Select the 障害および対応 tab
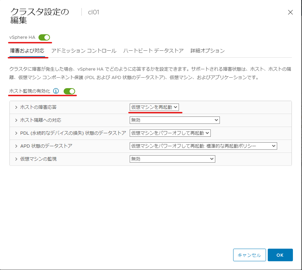This screenshot has width=302, height=270. tap(27, 51)
